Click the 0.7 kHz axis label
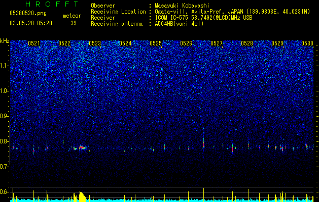This screenshot has height=202, width=319. [x=5, y=167]
